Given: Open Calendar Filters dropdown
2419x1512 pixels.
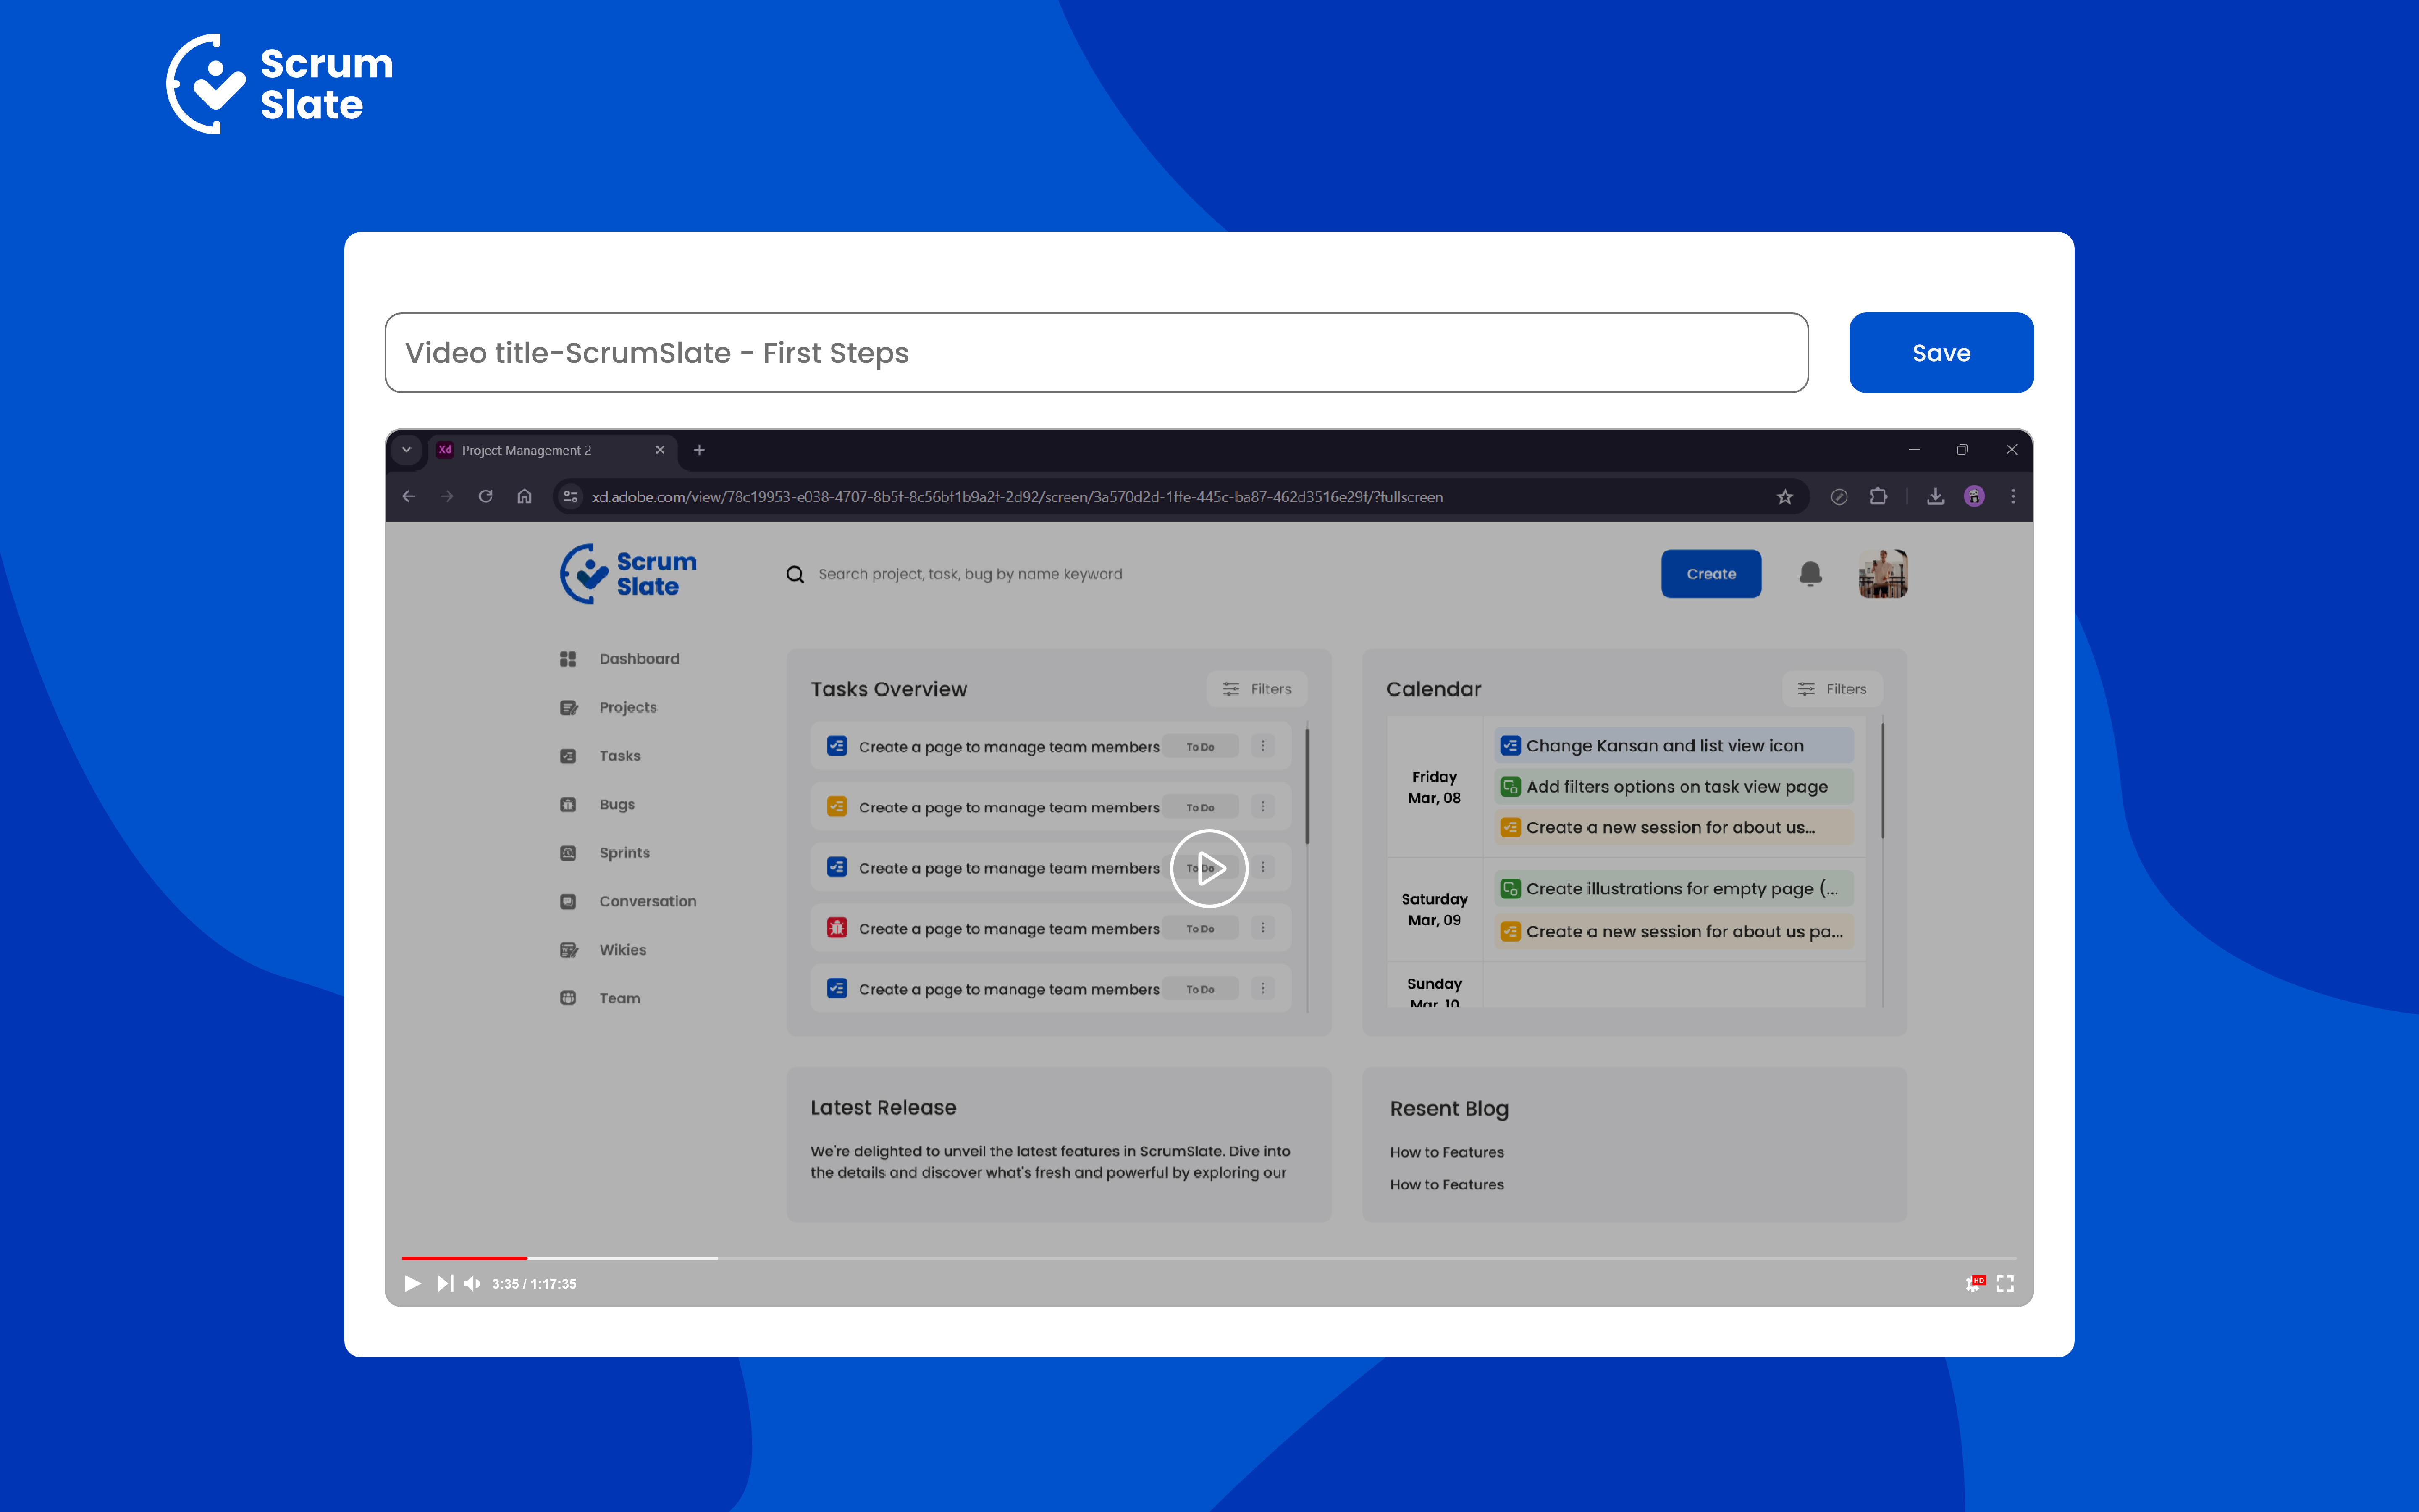Looking at the screenshot, I should click(x=1832, y=689).
